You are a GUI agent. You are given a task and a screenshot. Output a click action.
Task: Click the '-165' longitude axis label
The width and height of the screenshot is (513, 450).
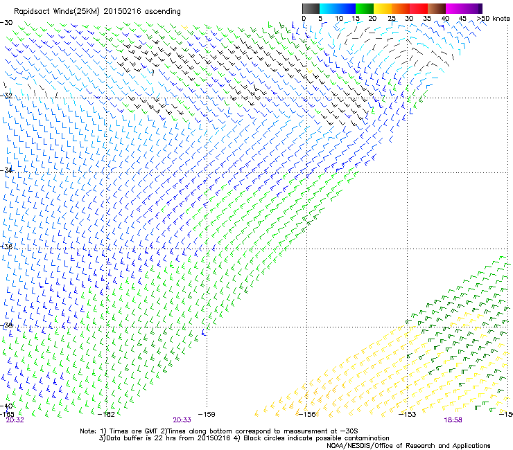pos(7,414)
